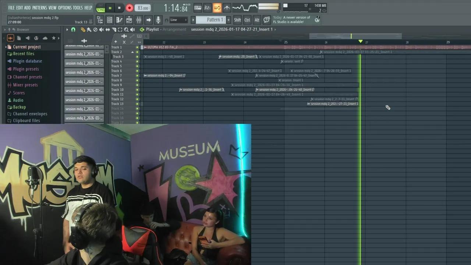Adjust the main volume slider top right
471x265 pixels.
tap(269, 6)
